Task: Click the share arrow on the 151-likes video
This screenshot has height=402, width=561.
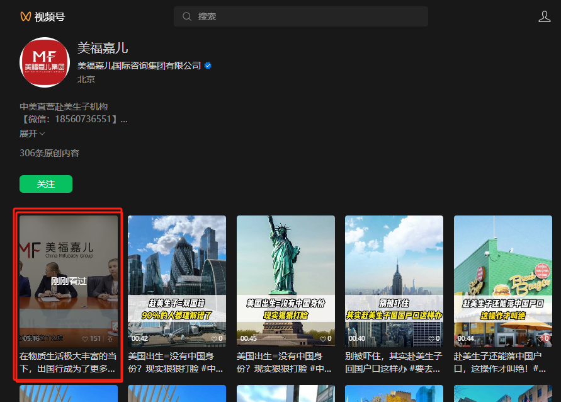Action: (x=110, y=338)
